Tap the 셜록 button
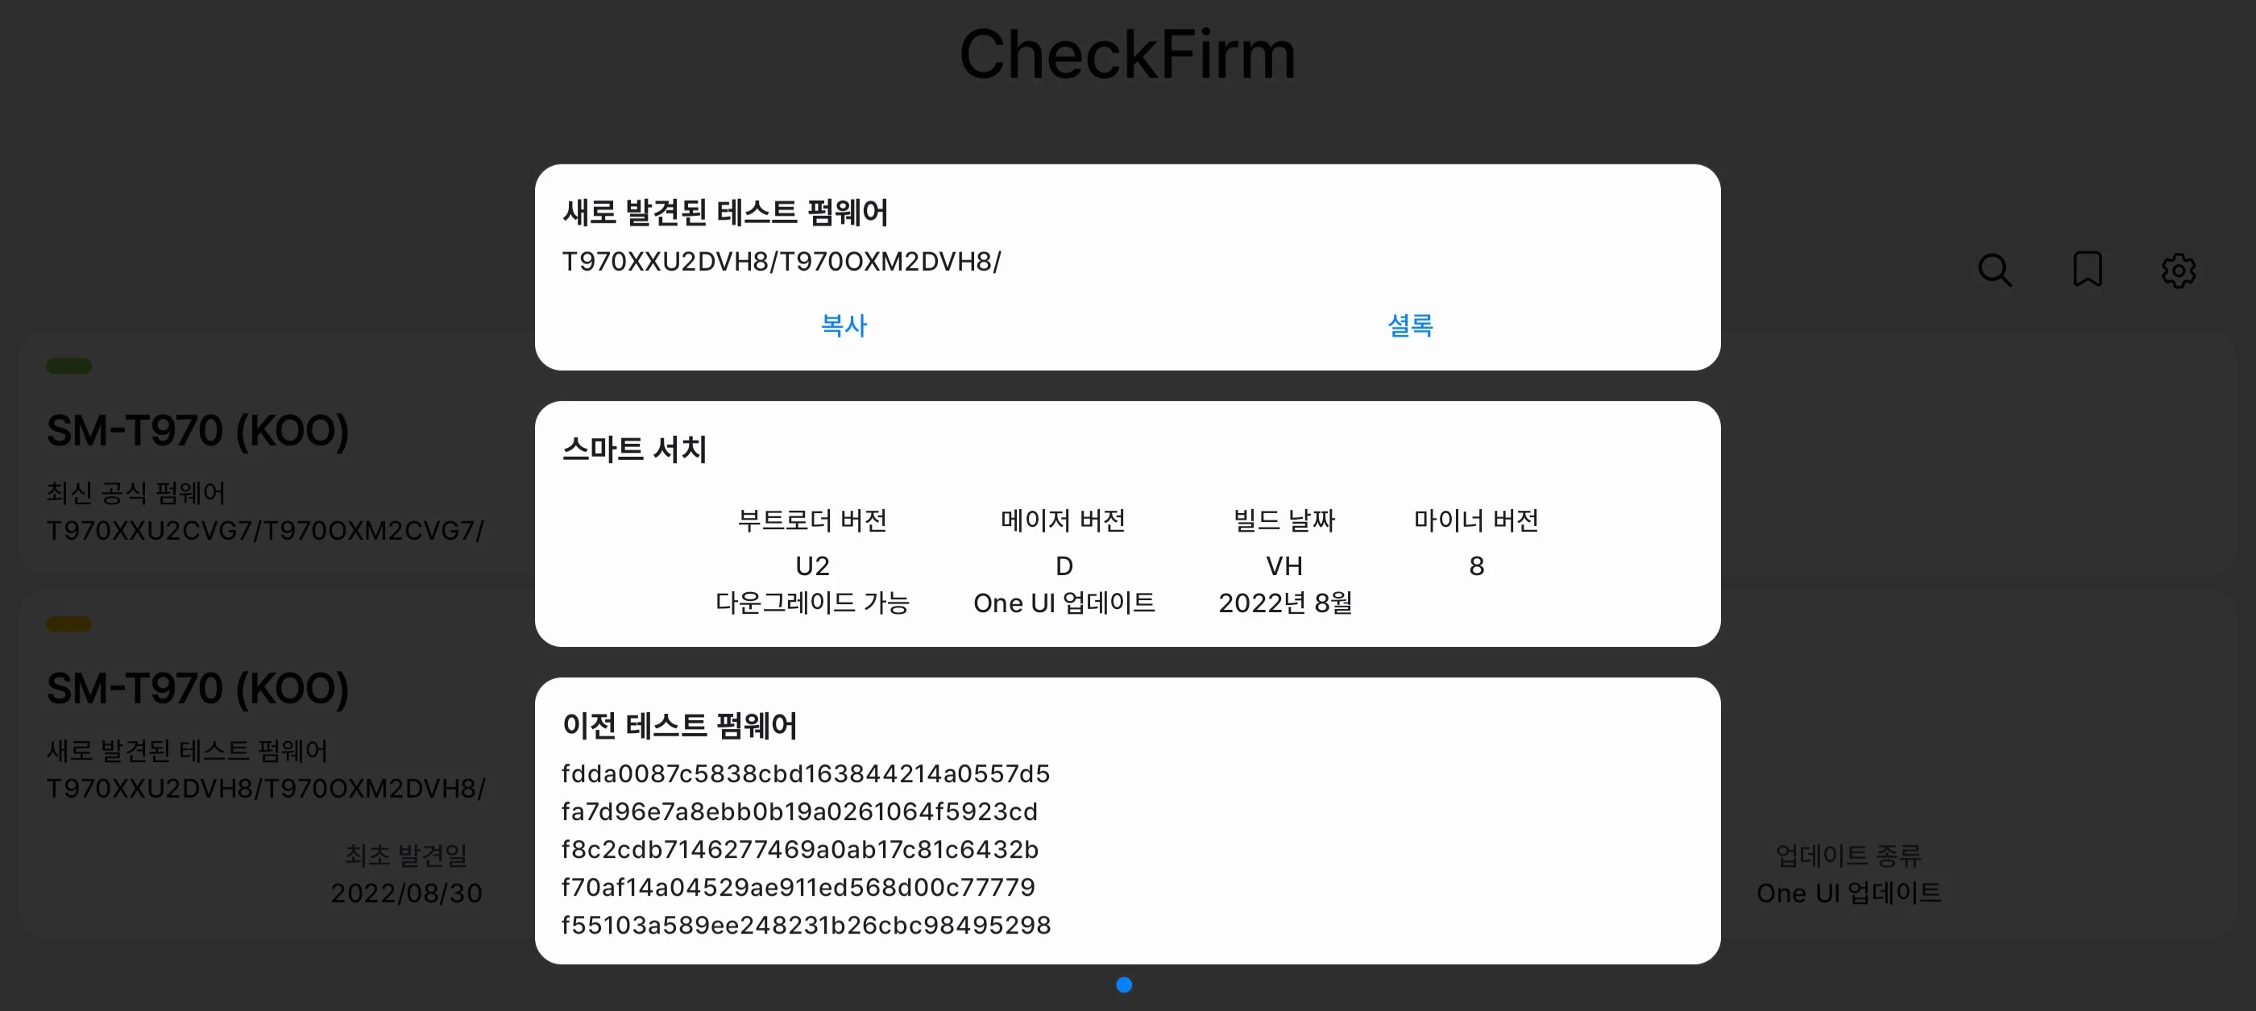The height and width of the screenshot is (1011, 2256). pyautogui.click(x=1409, y=325)
